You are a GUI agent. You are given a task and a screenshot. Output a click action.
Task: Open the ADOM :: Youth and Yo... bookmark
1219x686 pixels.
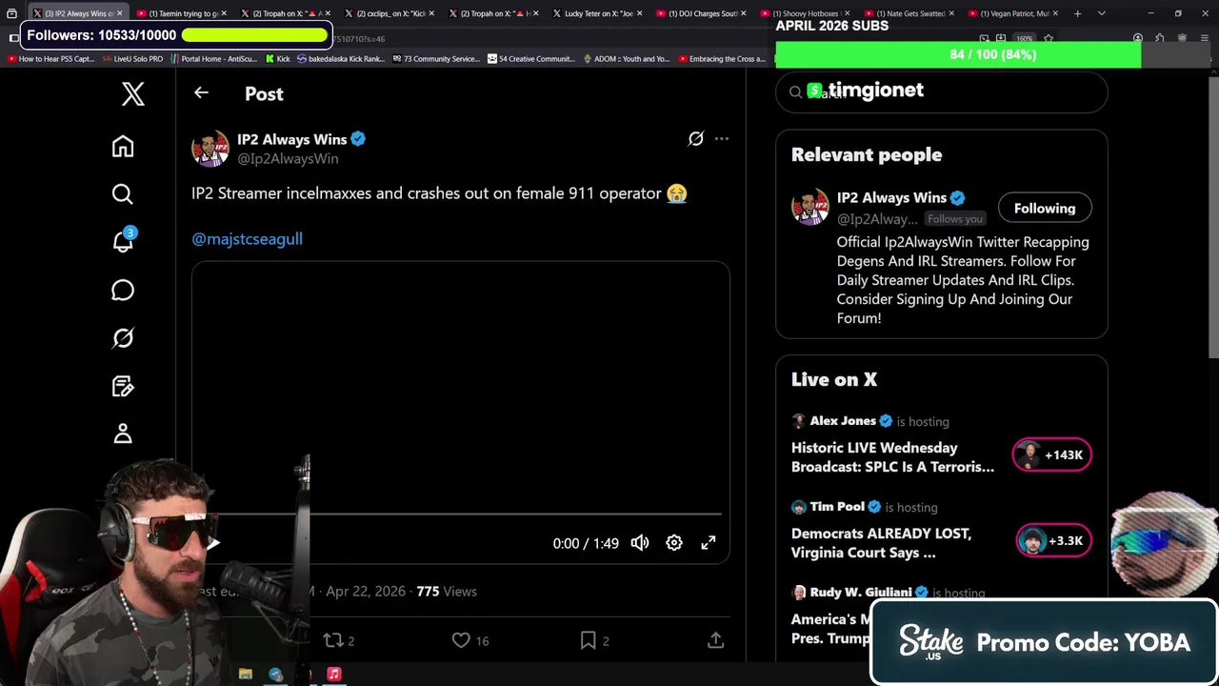[x=626, y=59]
